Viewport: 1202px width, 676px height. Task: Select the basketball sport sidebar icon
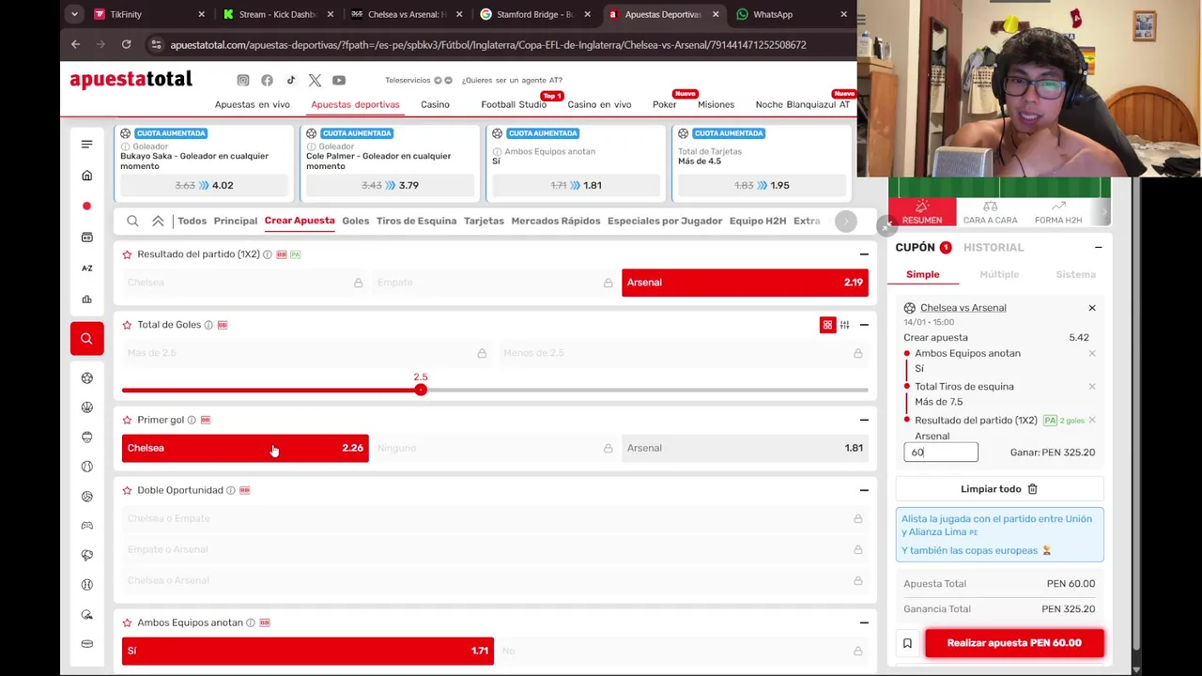tap(86, 407)
